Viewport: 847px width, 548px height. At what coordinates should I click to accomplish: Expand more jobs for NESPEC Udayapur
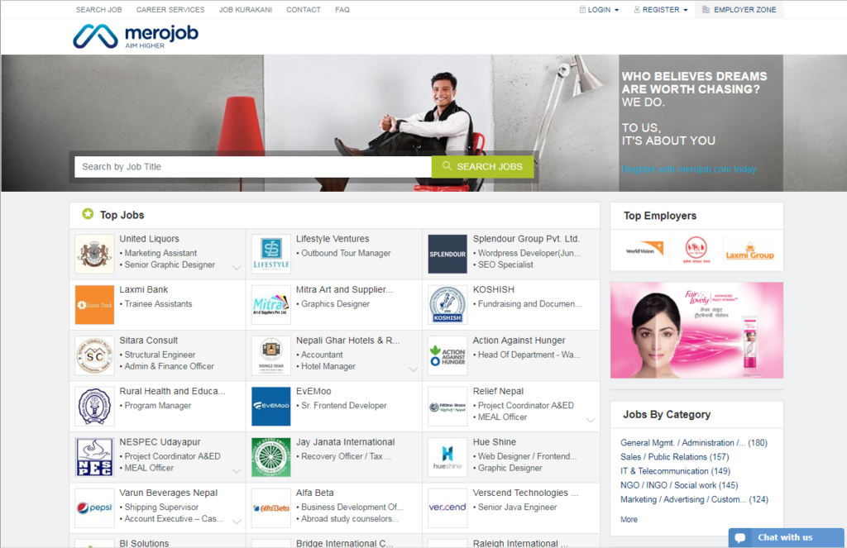pyautogui.click(x=237, y=471)
